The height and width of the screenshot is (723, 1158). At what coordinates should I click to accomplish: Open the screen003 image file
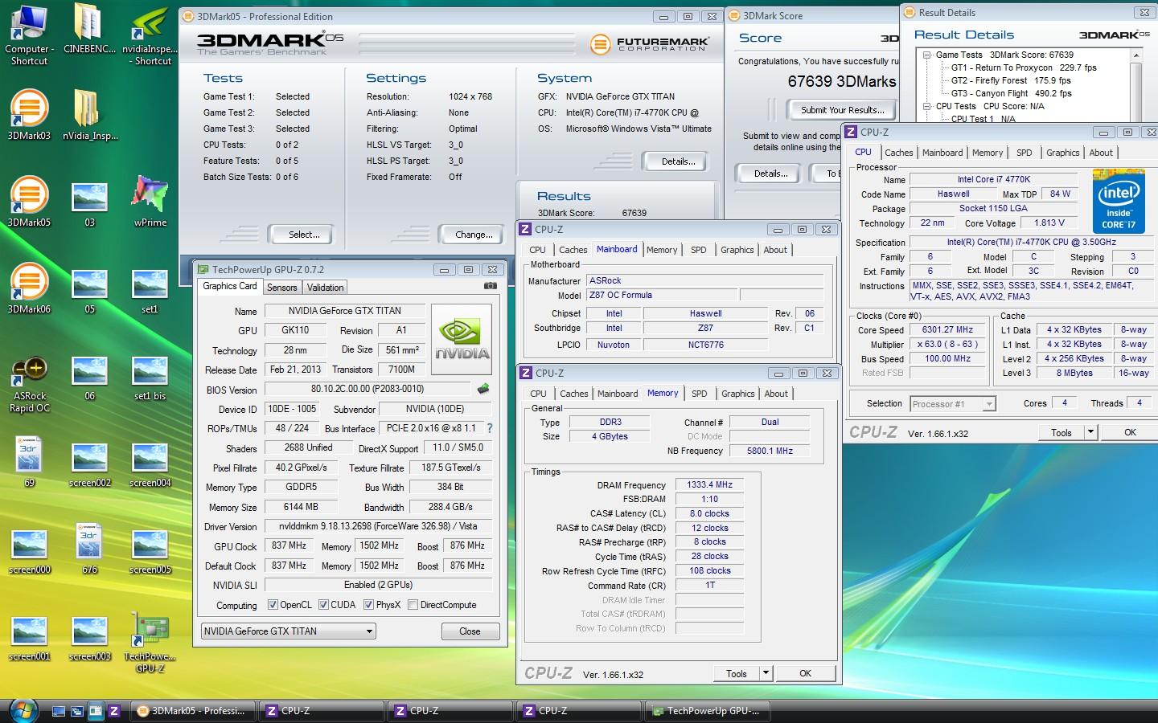coord(89,637)
